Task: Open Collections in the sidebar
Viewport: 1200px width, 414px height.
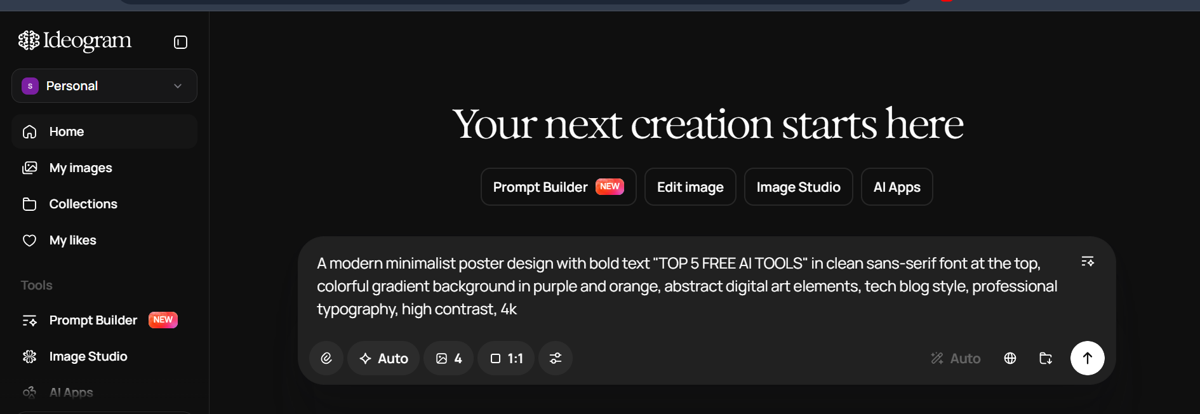Action: pos(104,204)
